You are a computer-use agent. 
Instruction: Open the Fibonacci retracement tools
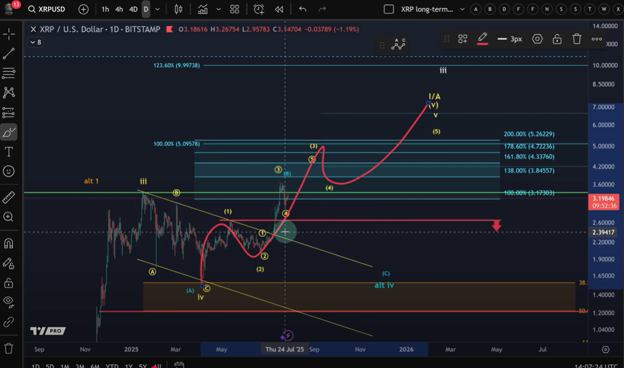9,73
